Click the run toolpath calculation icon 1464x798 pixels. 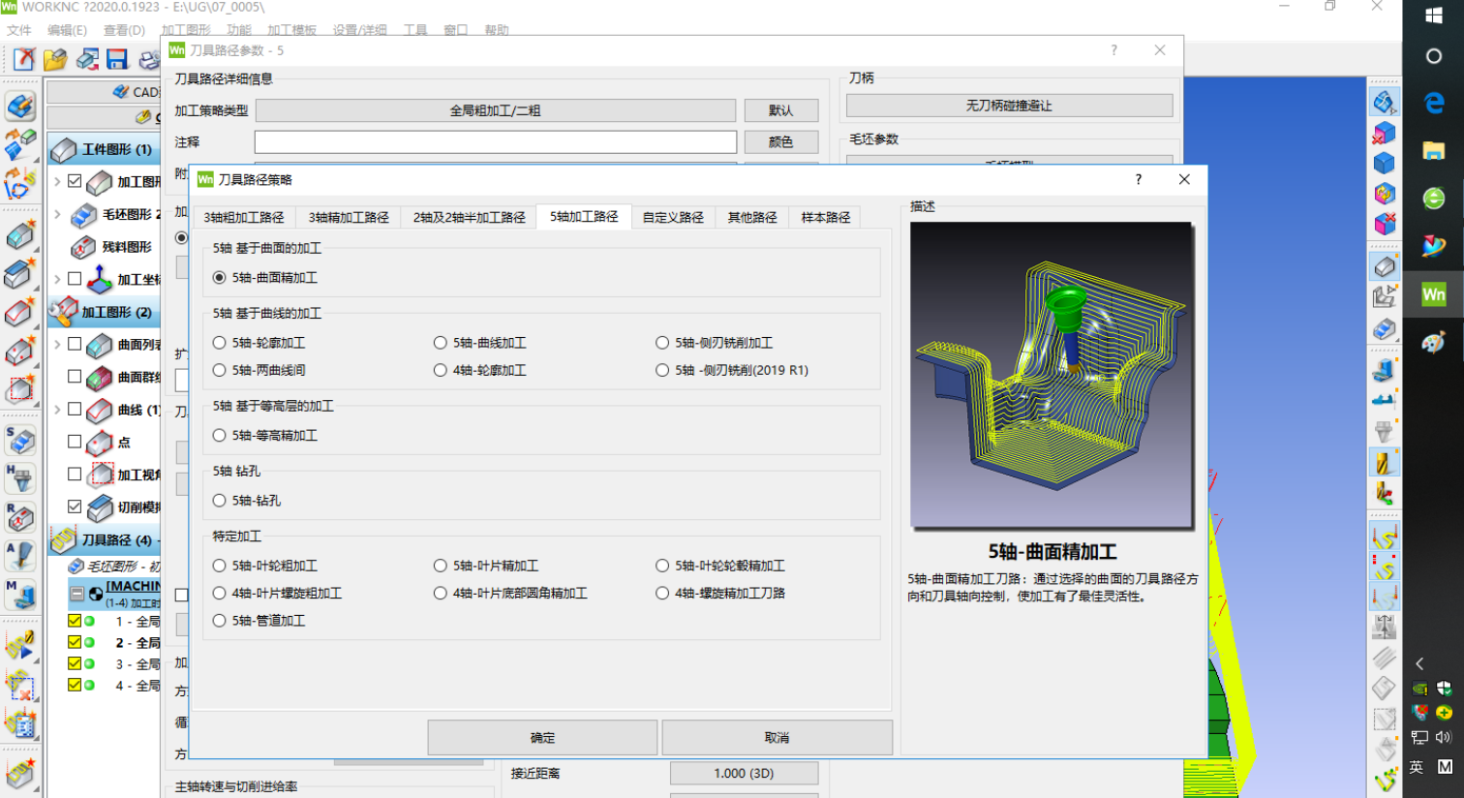20,647
